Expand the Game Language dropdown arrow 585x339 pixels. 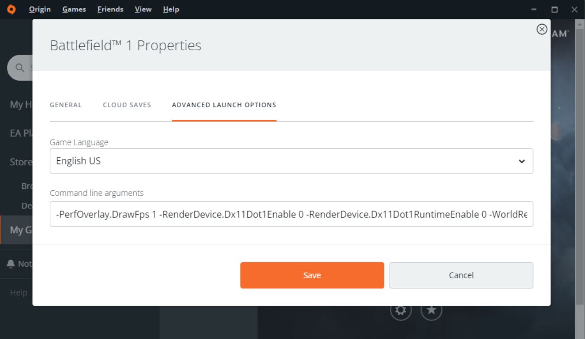coord(522,161)
